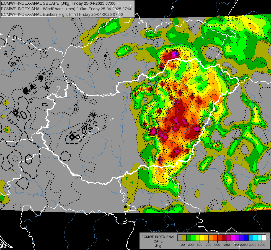Viewport: 271px width, 250px height.
Task: Click the ECMWF-INDEX-ANAL label in the legend
Action: [158, 237]
